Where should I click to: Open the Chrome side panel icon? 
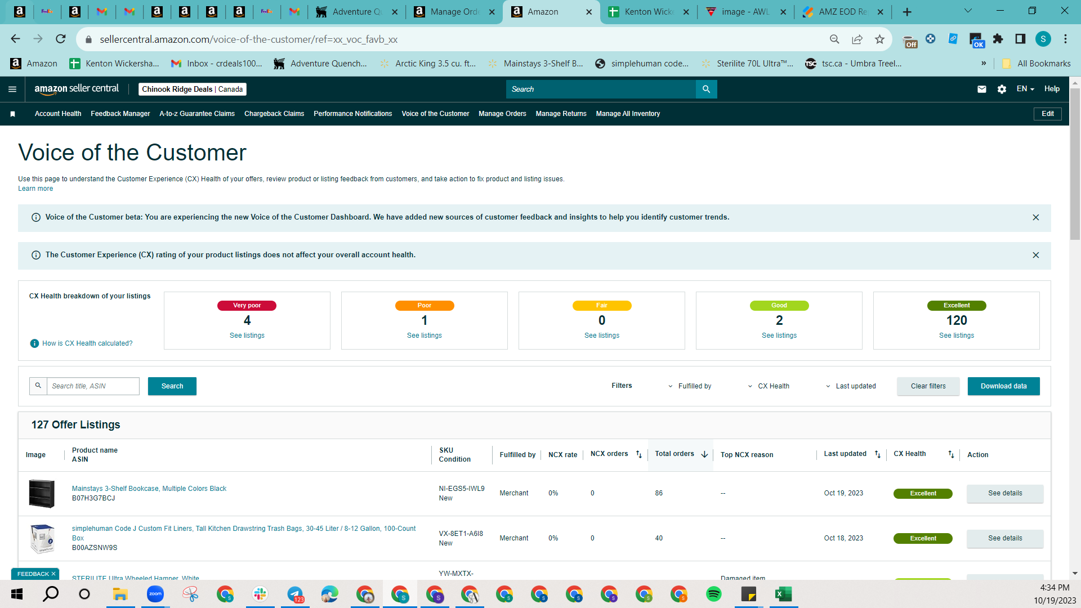1020,39
